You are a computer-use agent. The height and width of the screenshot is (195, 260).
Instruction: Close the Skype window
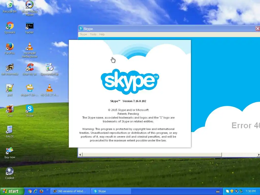[257, 28]
